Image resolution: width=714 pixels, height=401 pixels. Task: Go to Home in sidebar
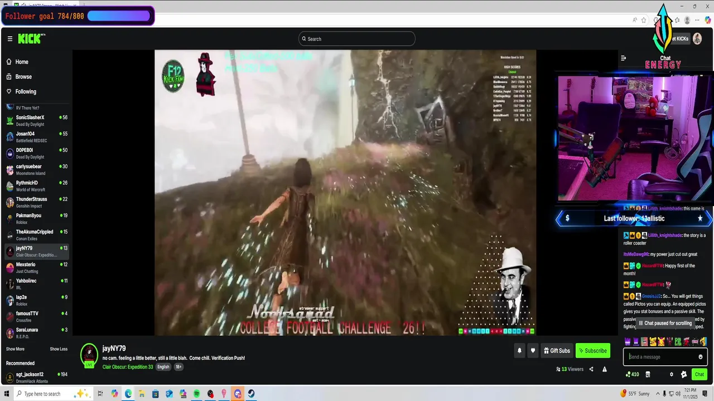[x=22, y=62]
